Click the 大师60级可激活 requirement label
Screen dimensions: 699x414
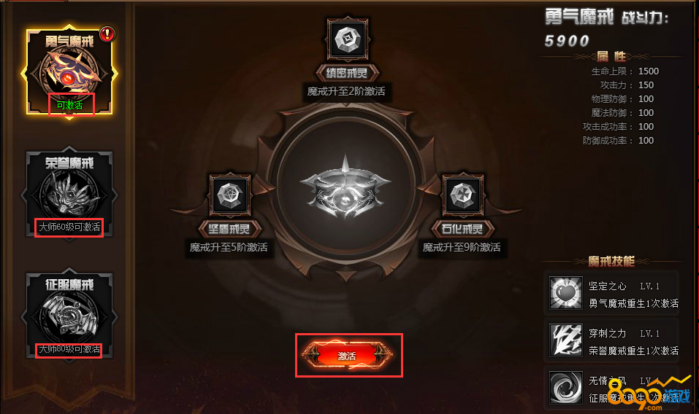[69, 227]
